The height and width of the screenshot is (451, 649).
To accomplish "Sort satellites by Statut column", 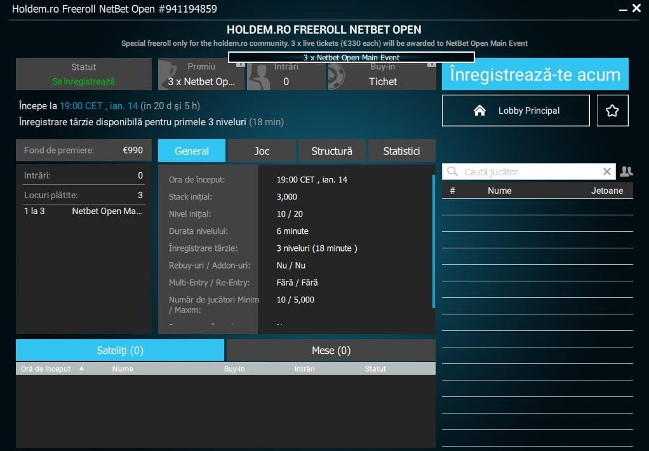I will click(x=375, y=368).
